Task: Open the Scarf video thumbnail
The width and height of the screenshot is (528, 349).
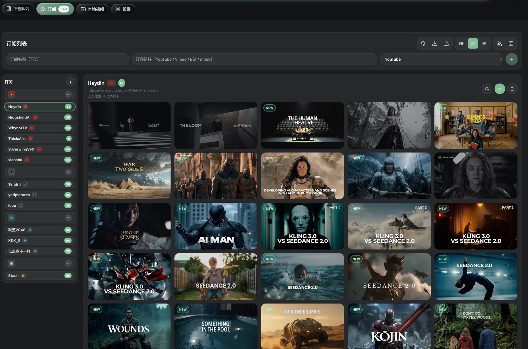Action: coord(129,125)
